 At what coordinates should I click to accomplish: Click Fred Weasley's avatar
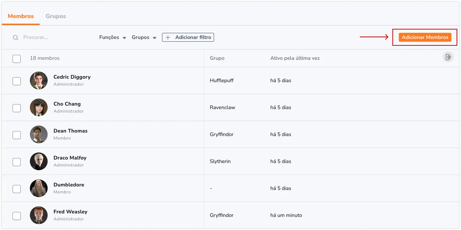[39, 215]
